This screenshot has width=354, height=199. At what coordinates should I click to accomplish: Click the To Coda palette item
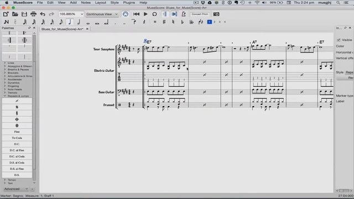click(17, 138)
